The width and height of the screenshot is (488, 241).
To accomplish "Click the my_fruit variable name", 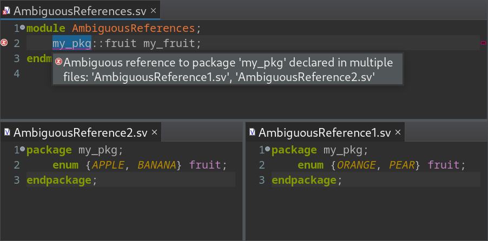I will (169, 43).
